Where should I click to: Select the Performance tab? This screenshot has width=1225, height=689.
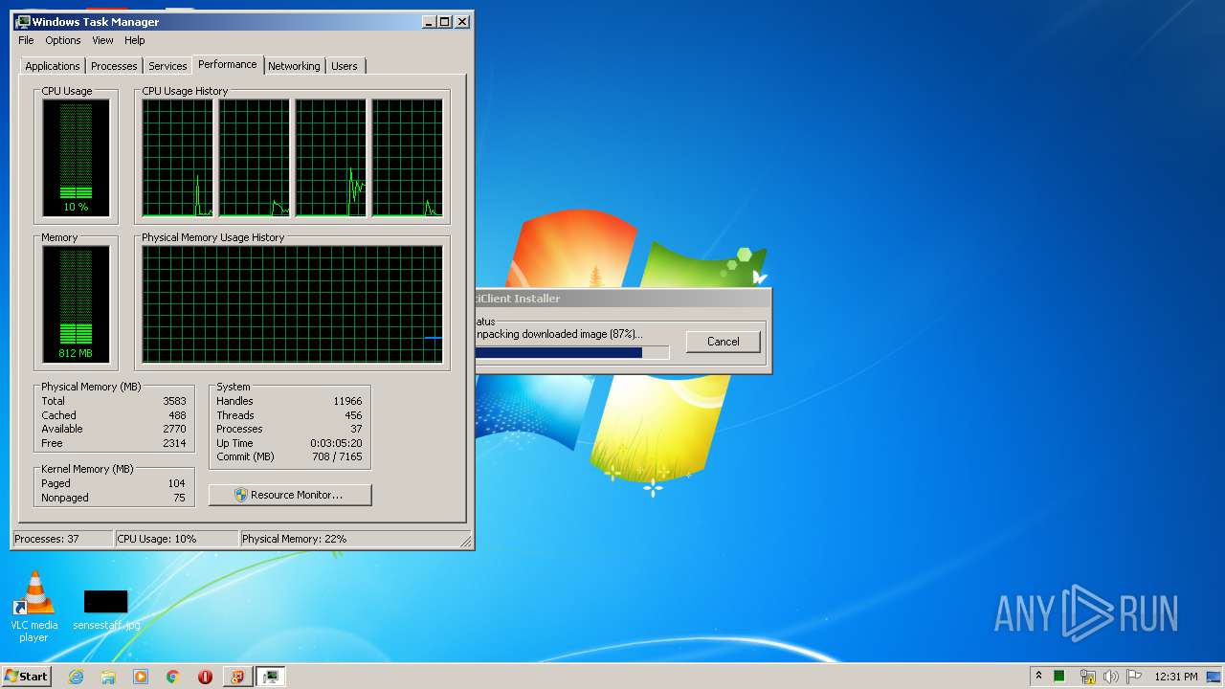point(228,64)
